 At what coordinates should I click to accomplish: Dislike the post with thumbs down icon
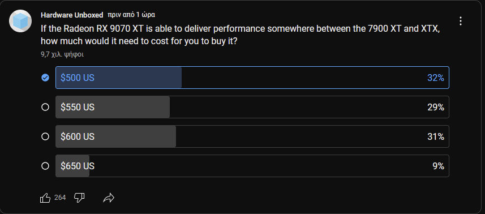coord(79,198)
